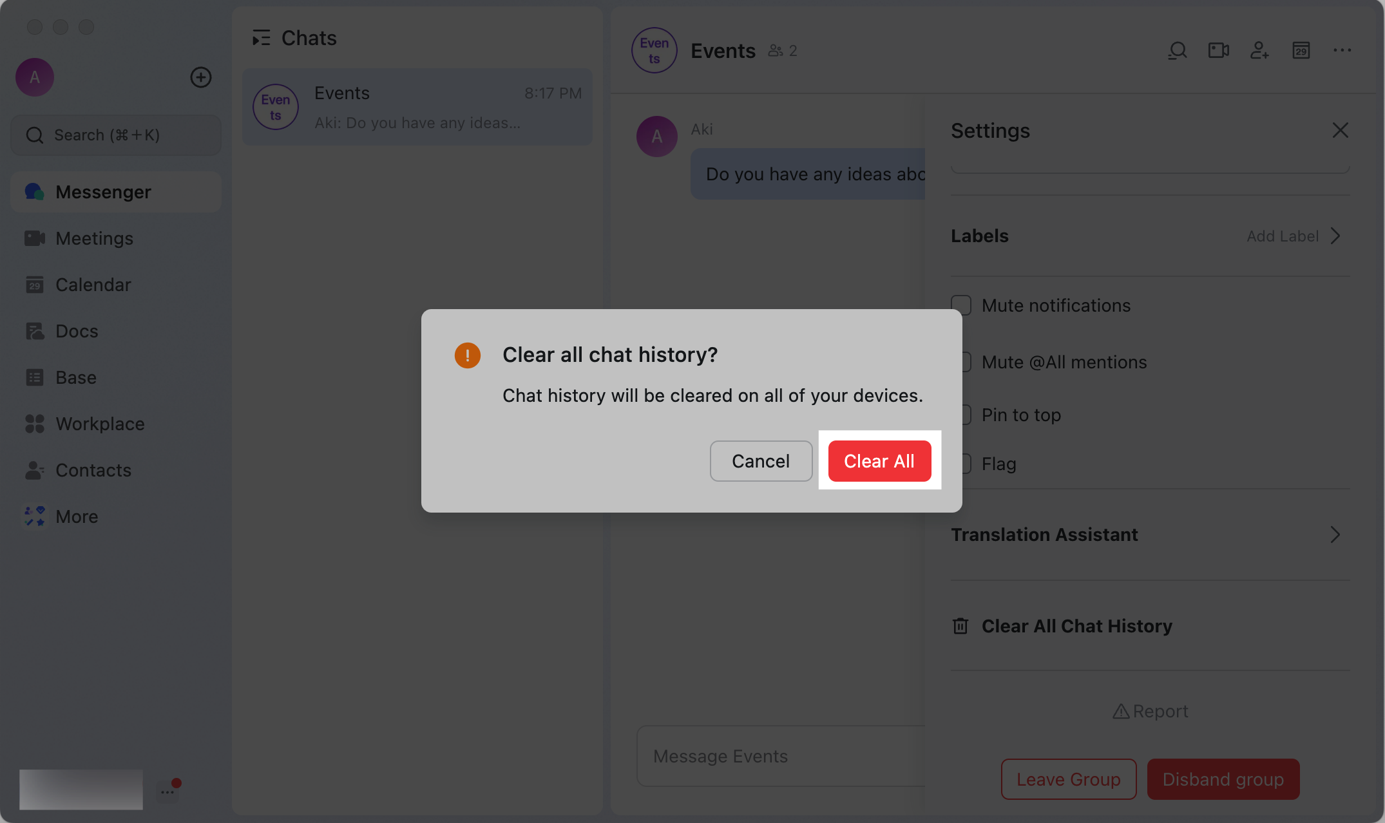Viewport: 1385px width, 823px height.
Task: Enable Mute notifications for this chat
Action: point(961,305)
